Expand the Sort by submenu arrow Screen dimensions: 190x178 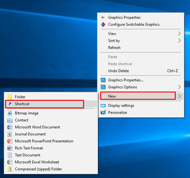click(x=179, y=41)
